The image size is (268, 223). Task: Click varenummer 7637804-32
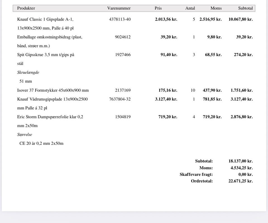click(120, 99)
